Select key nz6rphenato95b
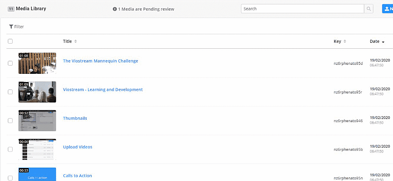This screenshot has height=181, width=393. point(348,150)
